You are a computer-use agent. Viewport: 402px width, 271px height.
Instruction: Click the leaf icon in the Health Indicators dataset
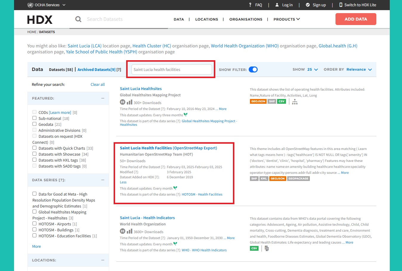click(175, 244)
